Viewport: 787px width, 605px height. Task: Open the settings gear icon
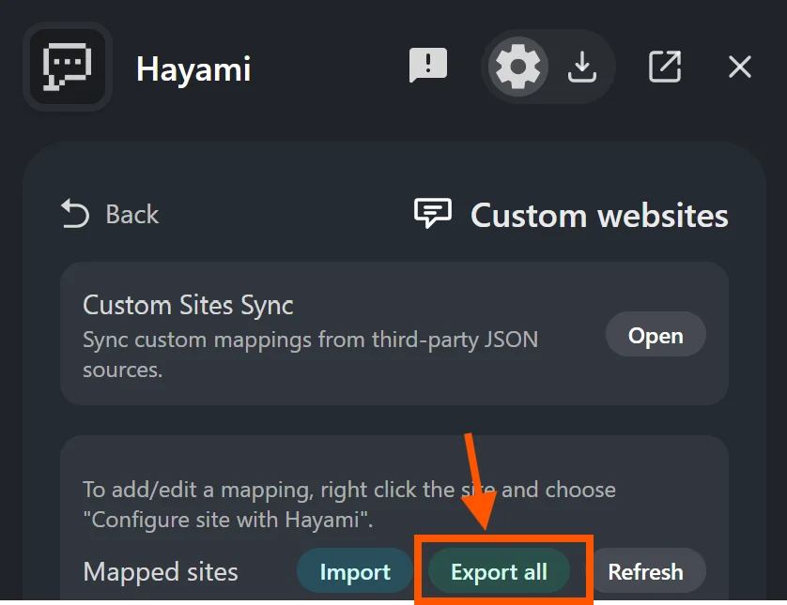coord(518,67)
